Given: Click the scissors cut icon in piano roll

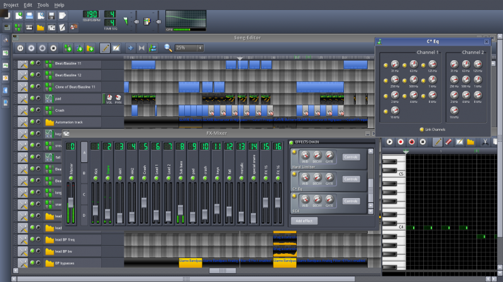Looking at the screenshot, I should [485, 142].
